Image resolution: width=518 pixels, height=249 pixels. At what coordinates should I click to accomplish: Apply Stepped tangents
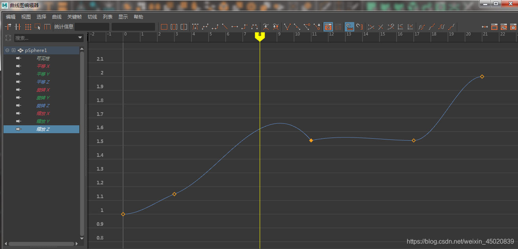(245, 27)
